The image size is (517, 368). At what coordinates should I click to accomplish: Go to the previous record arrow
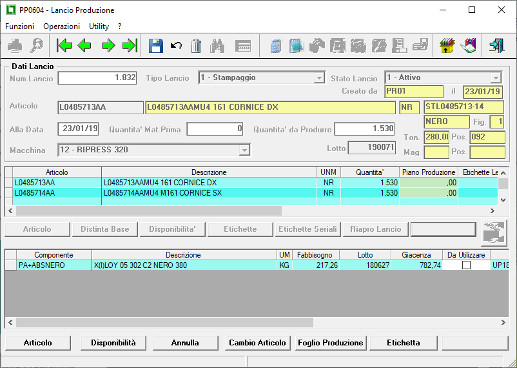[84, 45]
